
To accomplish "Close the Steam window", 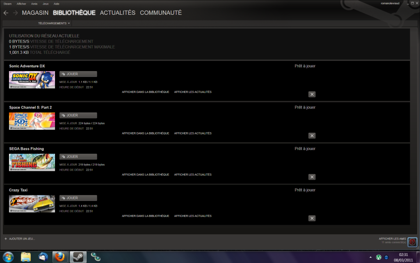I will pos(417,3).
